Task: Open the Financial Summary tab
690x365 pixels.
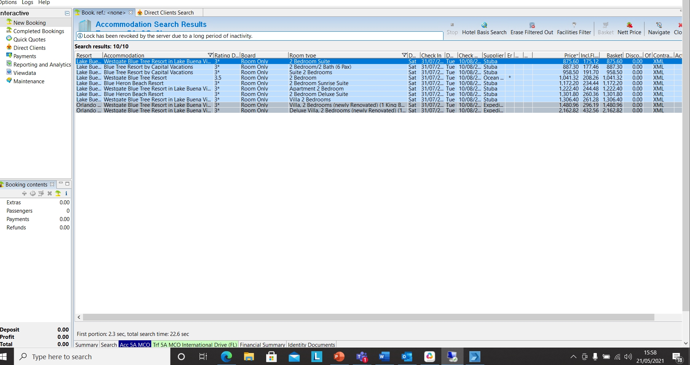Action: point(262,345)
